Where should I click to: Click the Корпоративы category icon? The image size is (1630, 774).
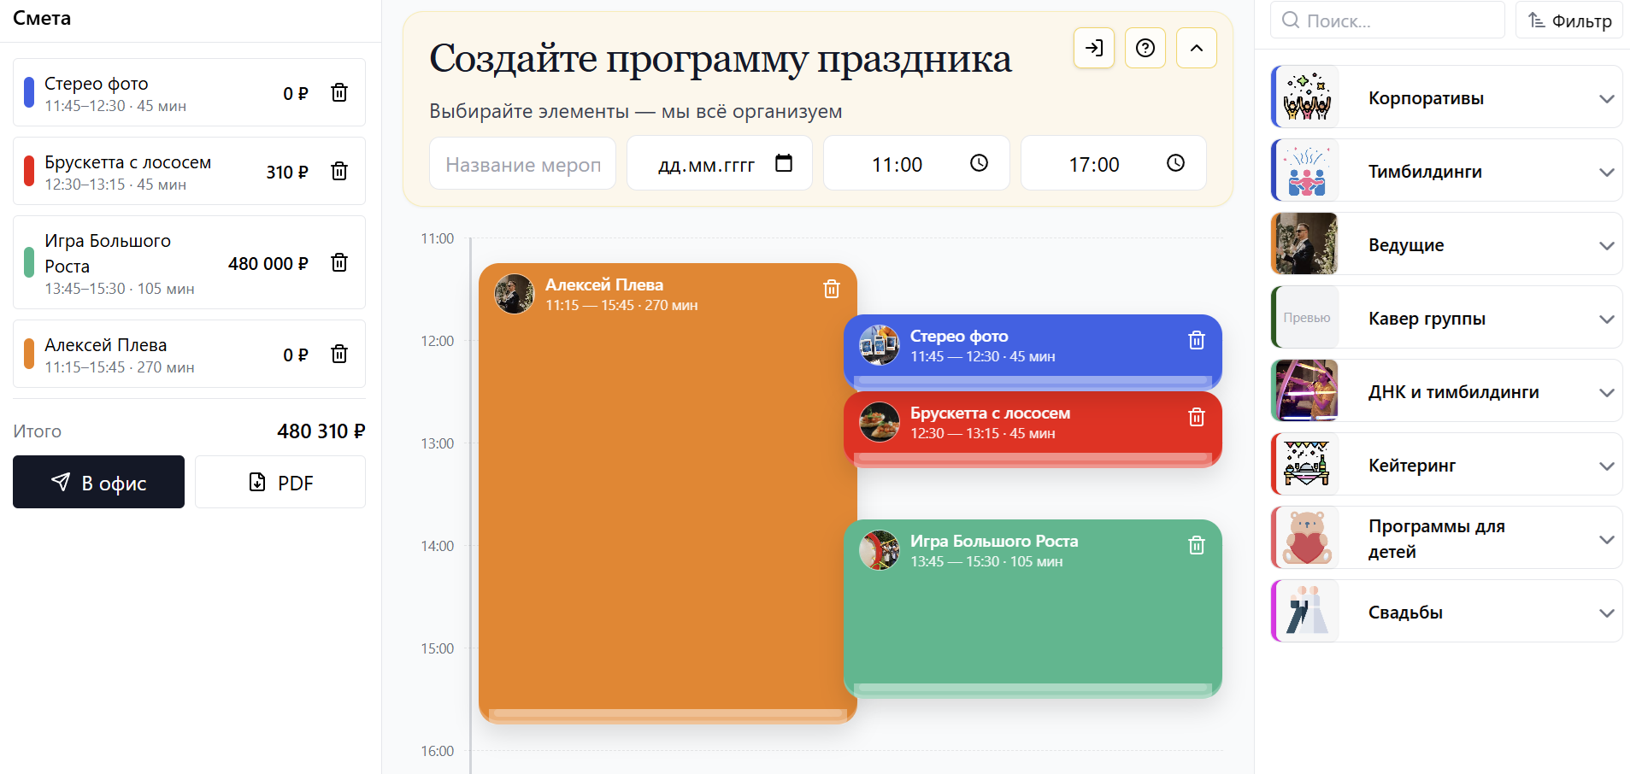tap(1306, 97)
